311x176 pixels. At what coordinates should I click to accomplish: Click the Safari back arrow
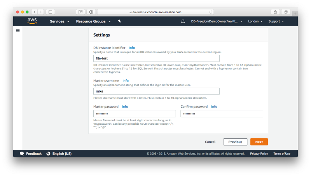[x=34, y=12]
